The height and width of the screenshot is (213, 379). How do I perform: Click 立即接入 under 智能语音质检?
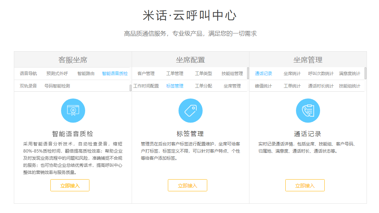(x=70, y=185)
